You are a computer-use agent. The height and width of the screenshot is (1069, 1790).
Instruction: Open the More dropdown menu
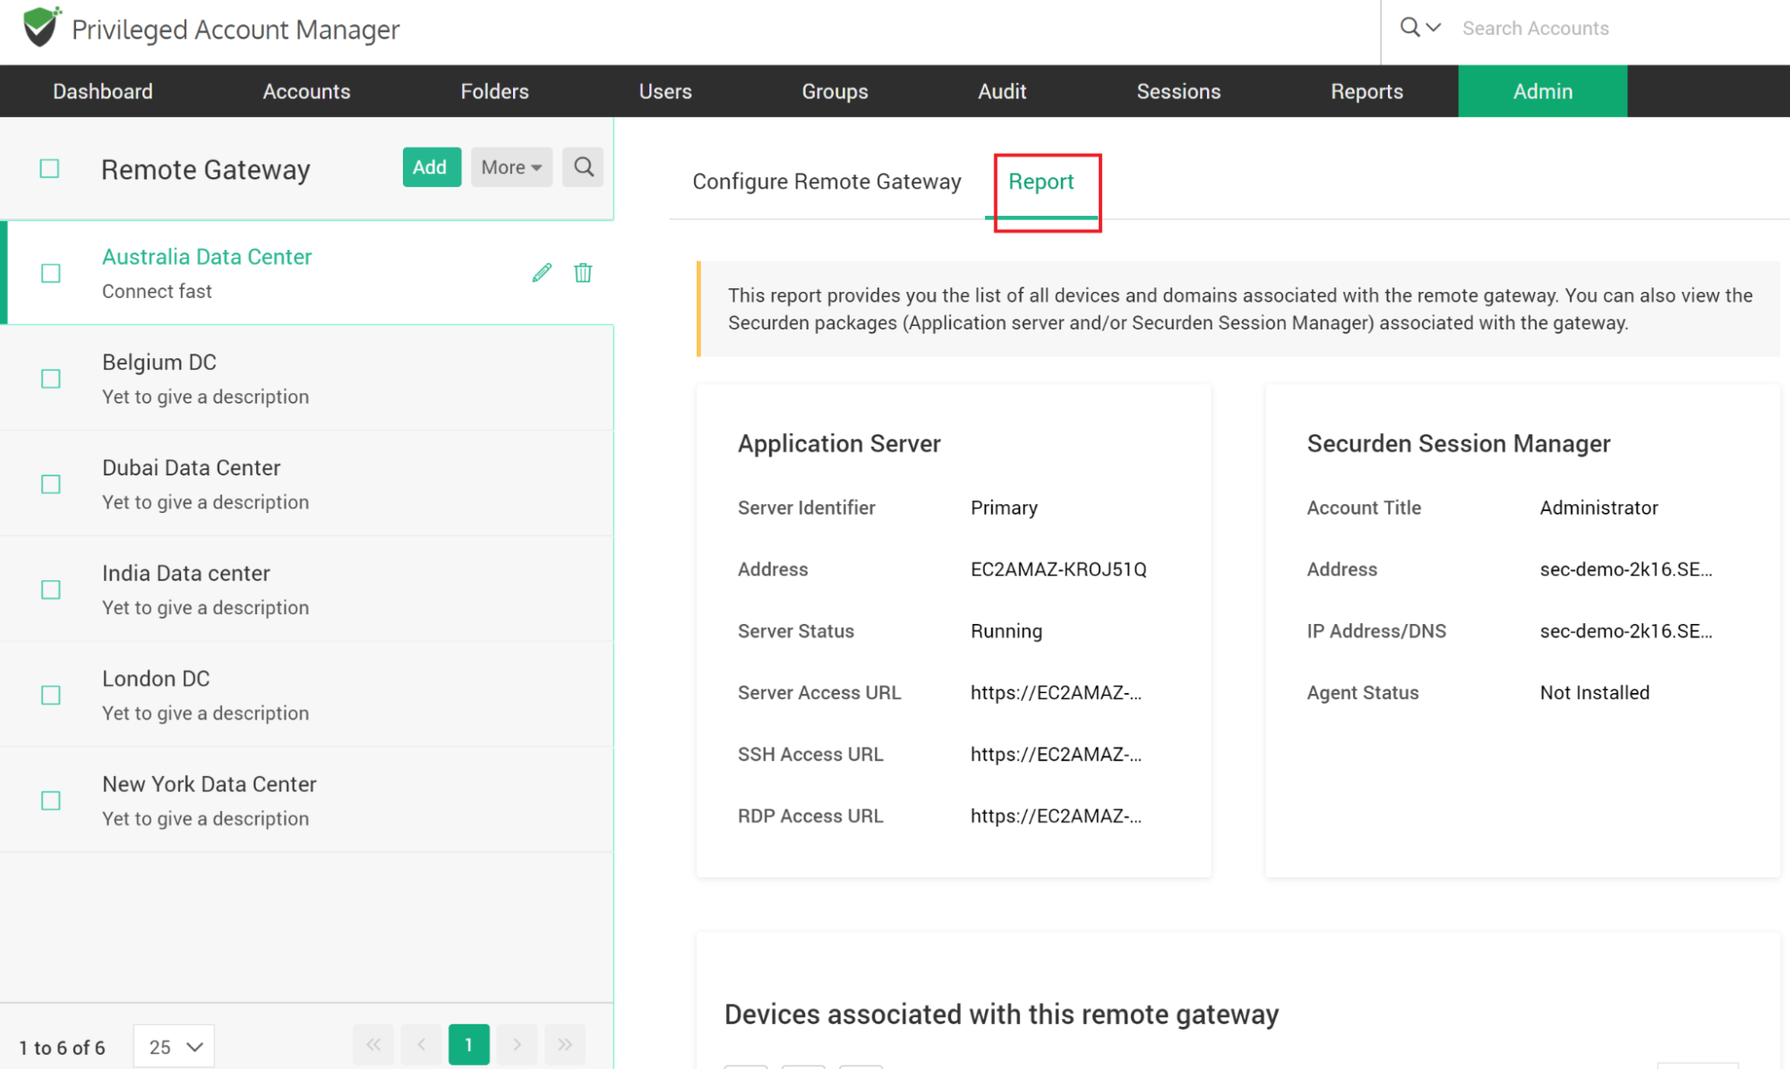point(511,167)
